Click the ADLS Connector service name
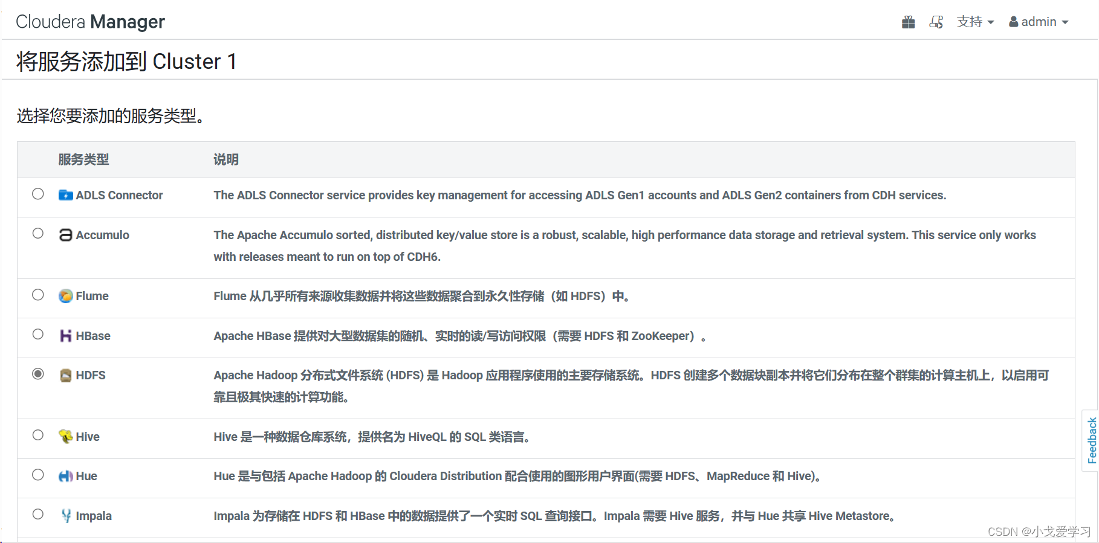The width and height of the screenshot is (1099, 543). coord(119,195)
